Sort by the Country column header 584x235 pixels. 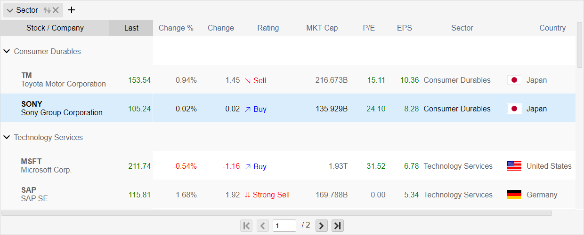coord(552,28)
